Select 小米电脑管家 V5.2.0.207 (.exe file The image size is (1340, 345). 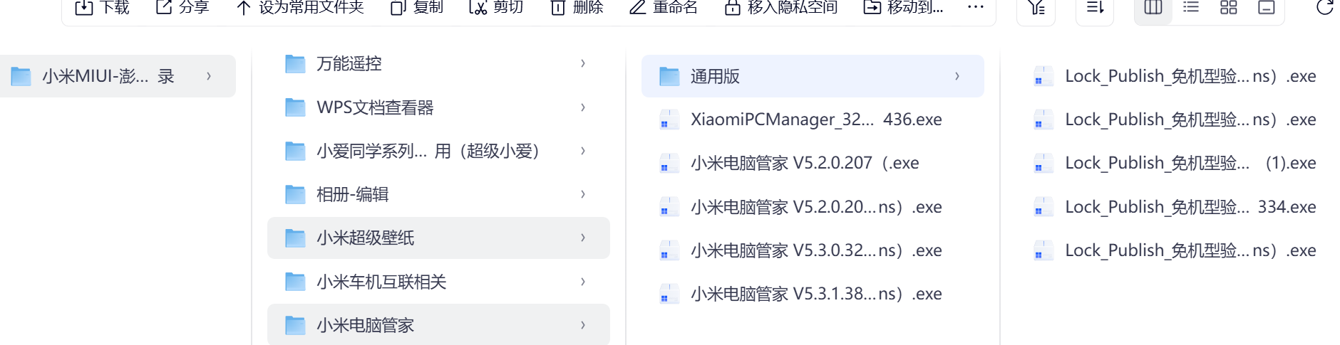pos(813,163)
